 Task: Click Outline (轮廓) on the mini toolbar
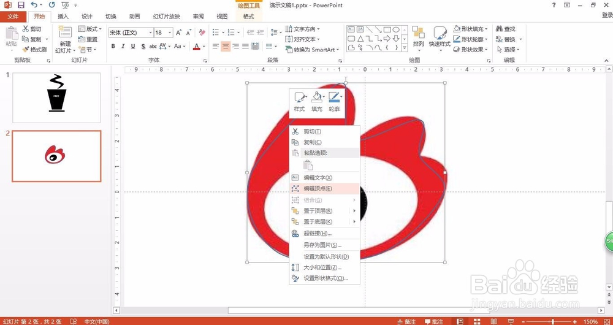335,102
